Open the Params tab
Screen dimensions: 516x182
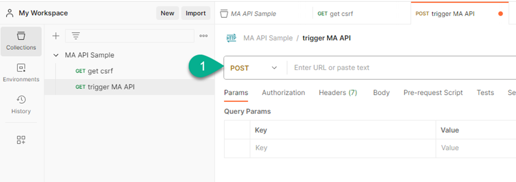coord(236,93)
